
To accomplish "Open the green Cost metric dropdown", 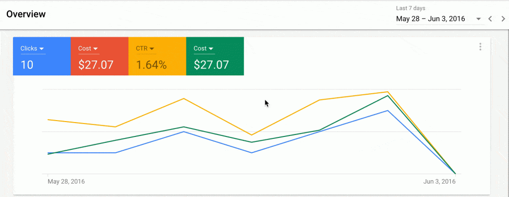I will (x=204, y=49).
